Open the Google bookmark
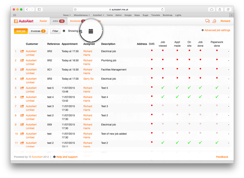The image size is (244, 178). (128, 15)
